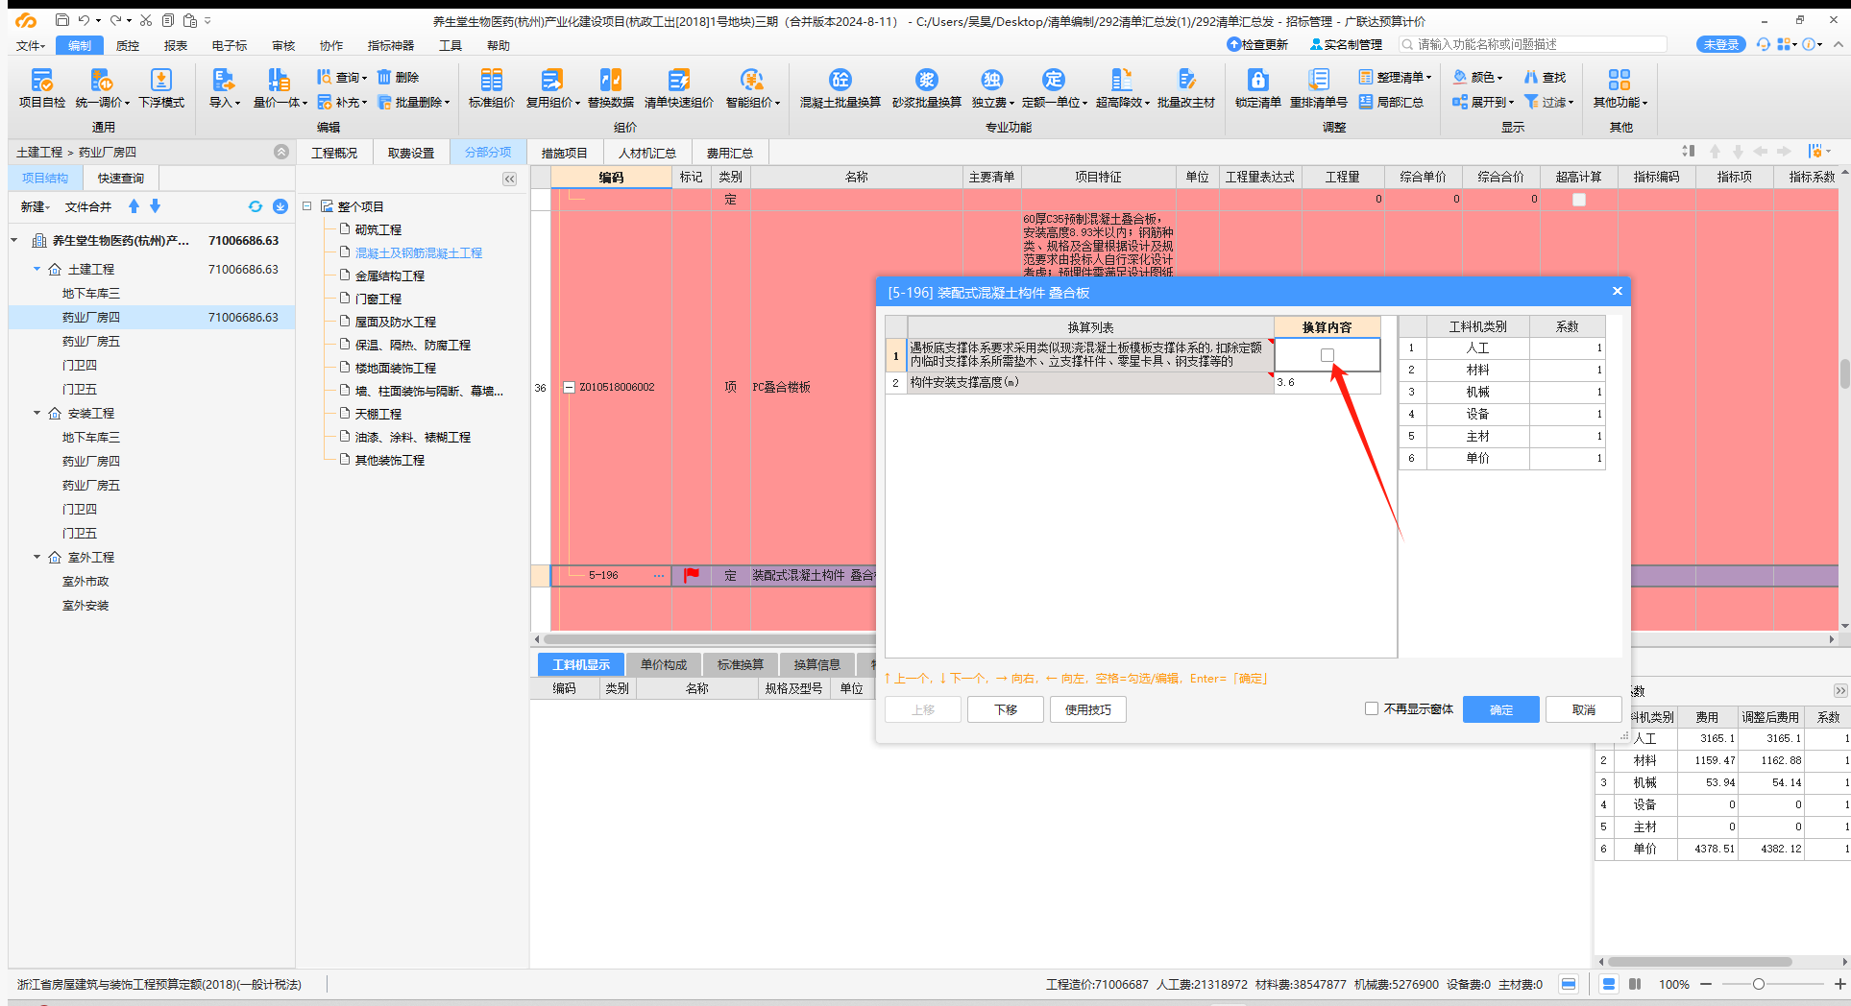Click the red flag mark on row 5-196
The width and height of the screenshot is (1851, 1006).
tap(691, 575)
